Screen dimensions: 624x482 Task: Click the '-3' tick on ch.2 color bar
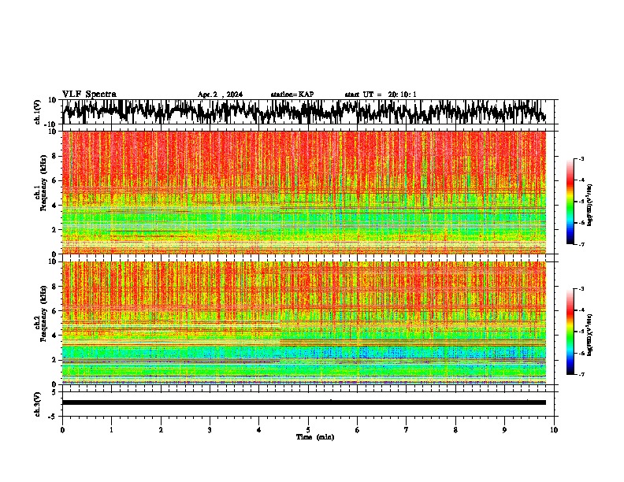pos(581,289)
